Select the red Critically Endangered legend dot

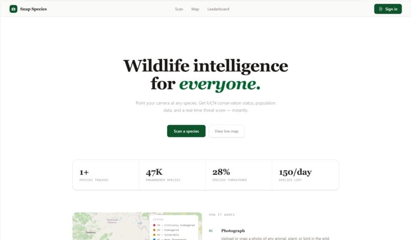[x=154, y=225]
